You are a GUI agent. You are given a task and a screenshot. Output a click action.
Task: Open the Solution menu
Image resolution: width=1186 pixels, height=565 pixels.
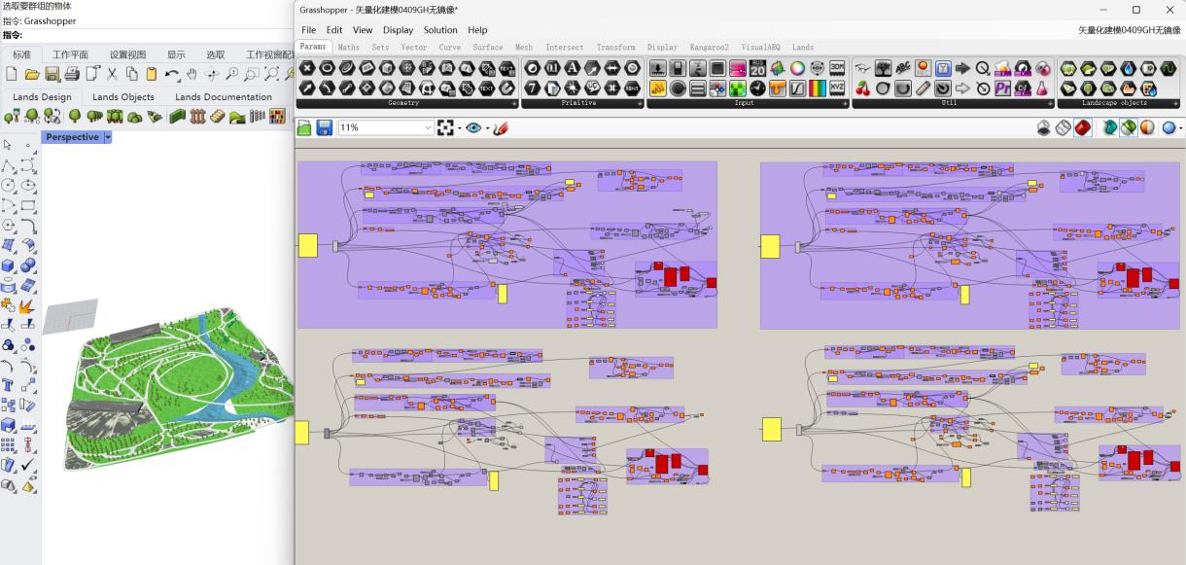tap(439, 30)
